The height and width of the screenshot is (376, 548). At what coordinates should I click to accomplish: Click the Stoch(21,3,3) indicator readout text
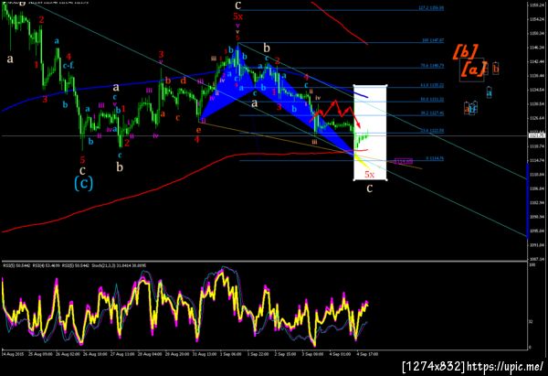pos(119,265)
